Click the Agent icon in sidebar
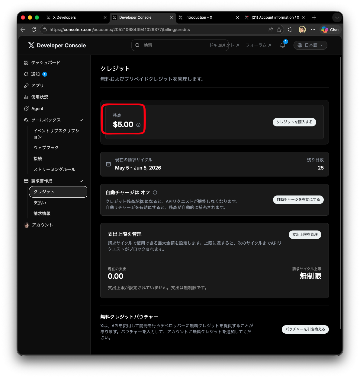The width and height of the screenshot is (360, 378). click(x=26, y=109)
